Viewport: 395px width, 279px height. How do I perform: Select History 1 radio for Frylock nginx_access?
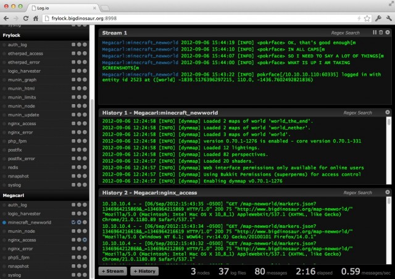79,123
